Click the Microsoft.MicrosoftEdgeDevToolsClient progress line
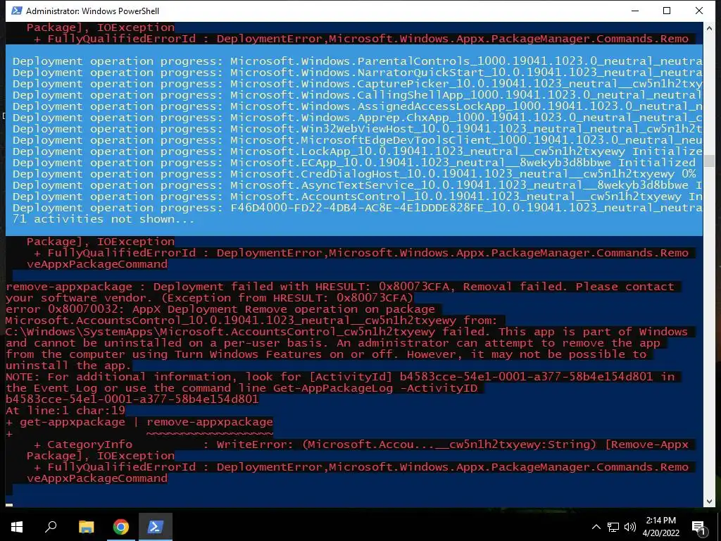Screen dimensions: 721x541 point(357,140)
